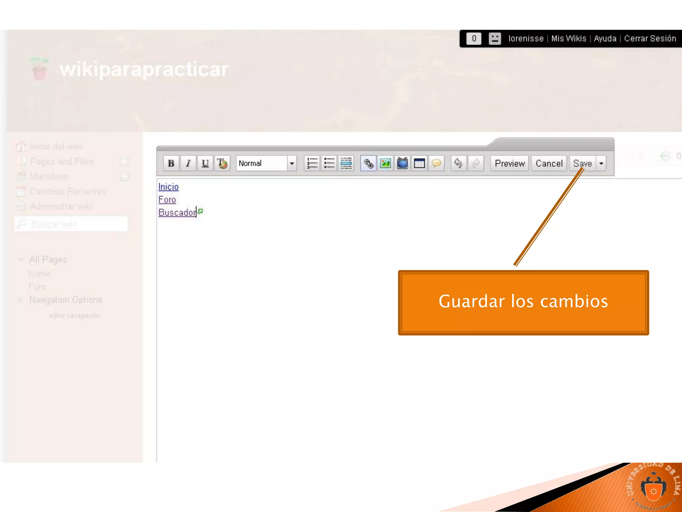
Task: Open the Save options dropdown arrow
Action: 601,163
